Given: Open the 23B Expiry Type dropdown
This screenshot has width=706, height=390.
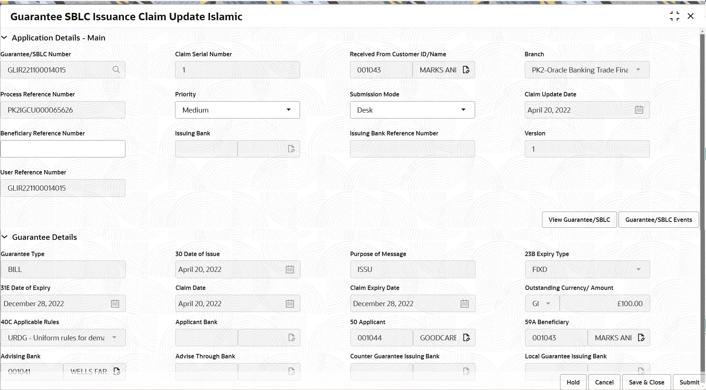Looking at the screenshot, I should point(638,269).
